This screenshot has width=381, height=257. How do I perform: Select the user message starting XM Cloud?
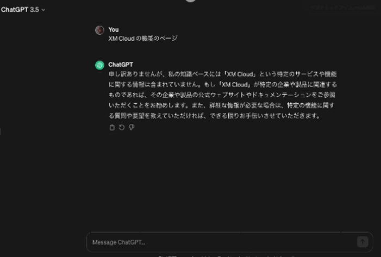(x=143, y=39)
